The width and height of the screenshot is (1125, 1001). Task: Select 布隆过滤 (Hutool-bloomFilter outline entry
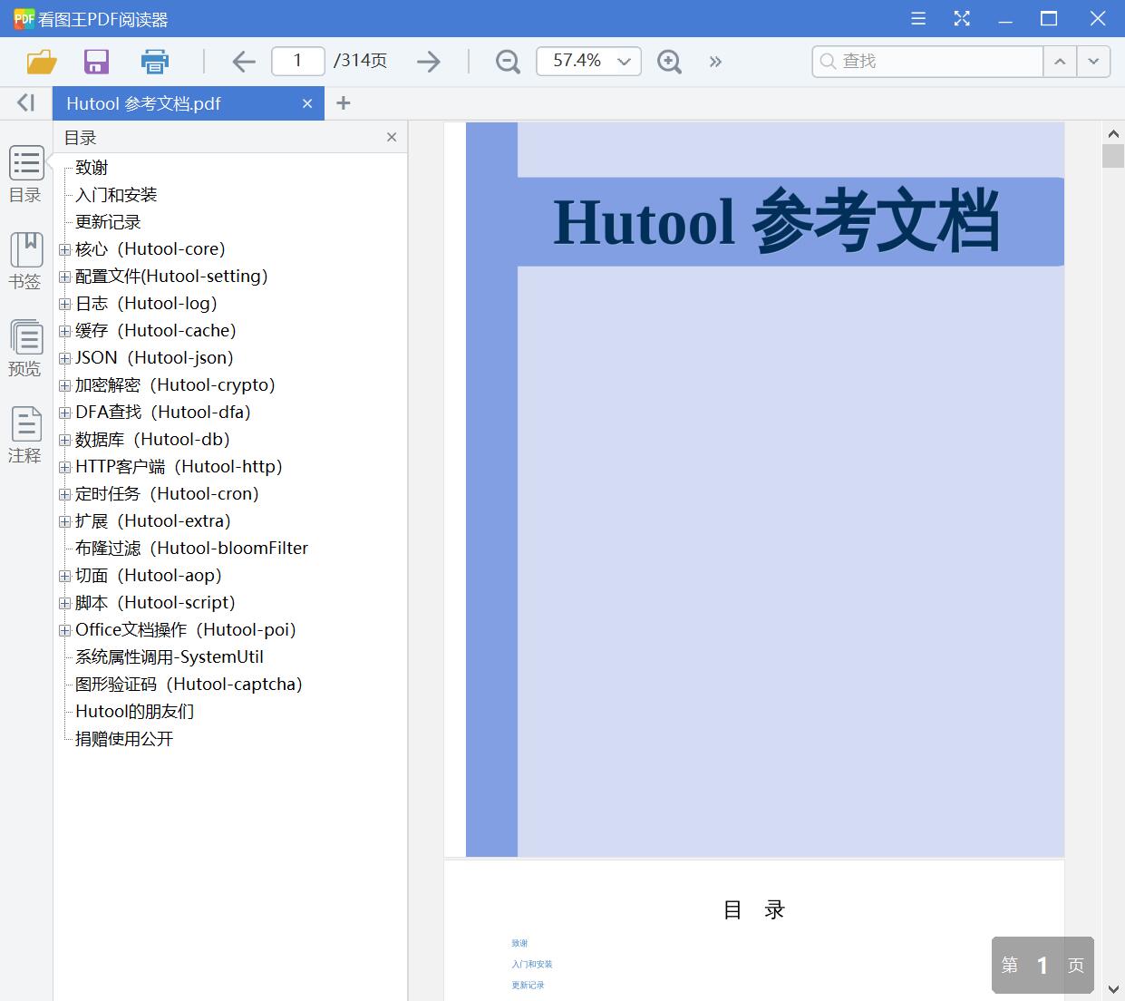pyautogui.click(x=191, y=549)
